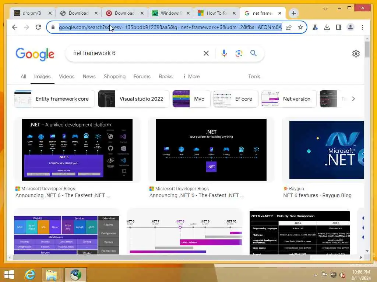Open the Web UI Services architecture image

click(67, 235)
